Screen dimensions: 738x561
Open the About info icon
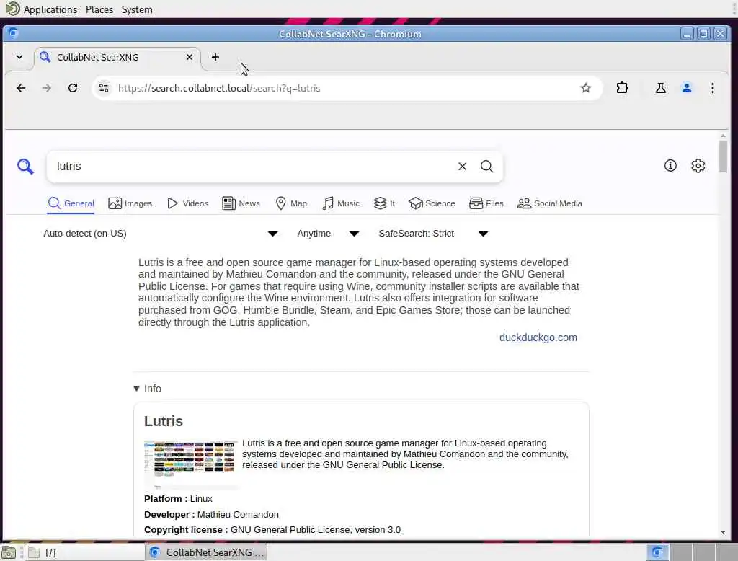pos(670,166)
